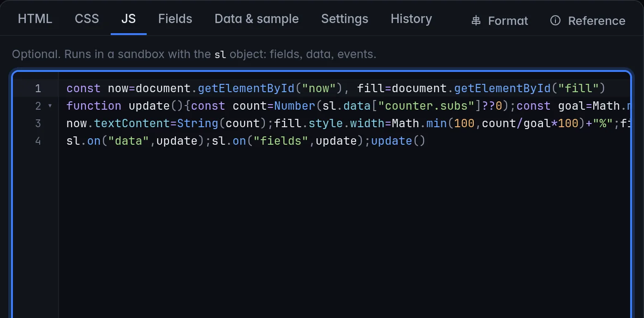Open the History tab
Image resolution: width=644 pixels, height=318 pixels.
pos(411,19)
